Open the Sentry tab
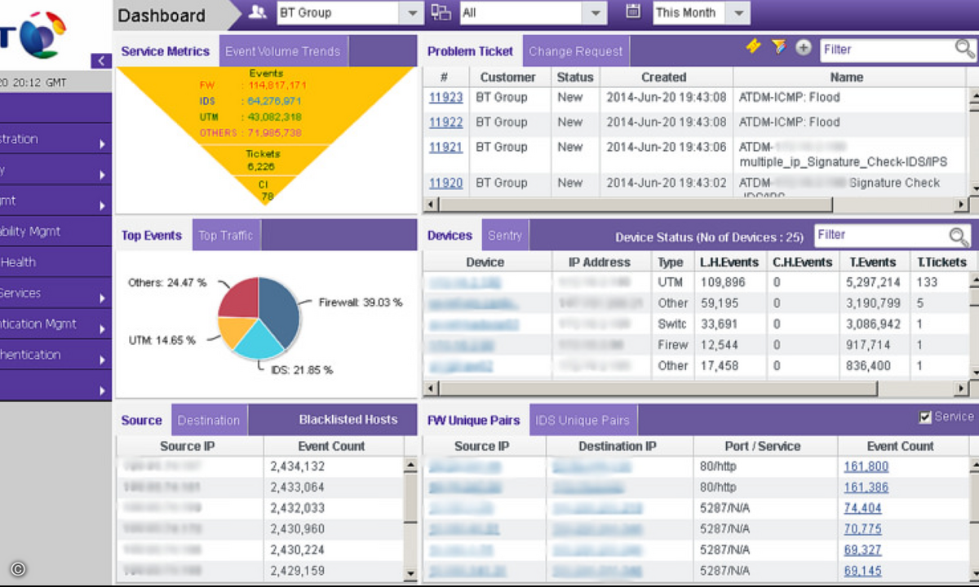The image size is (979, 587). click(505, 236)
